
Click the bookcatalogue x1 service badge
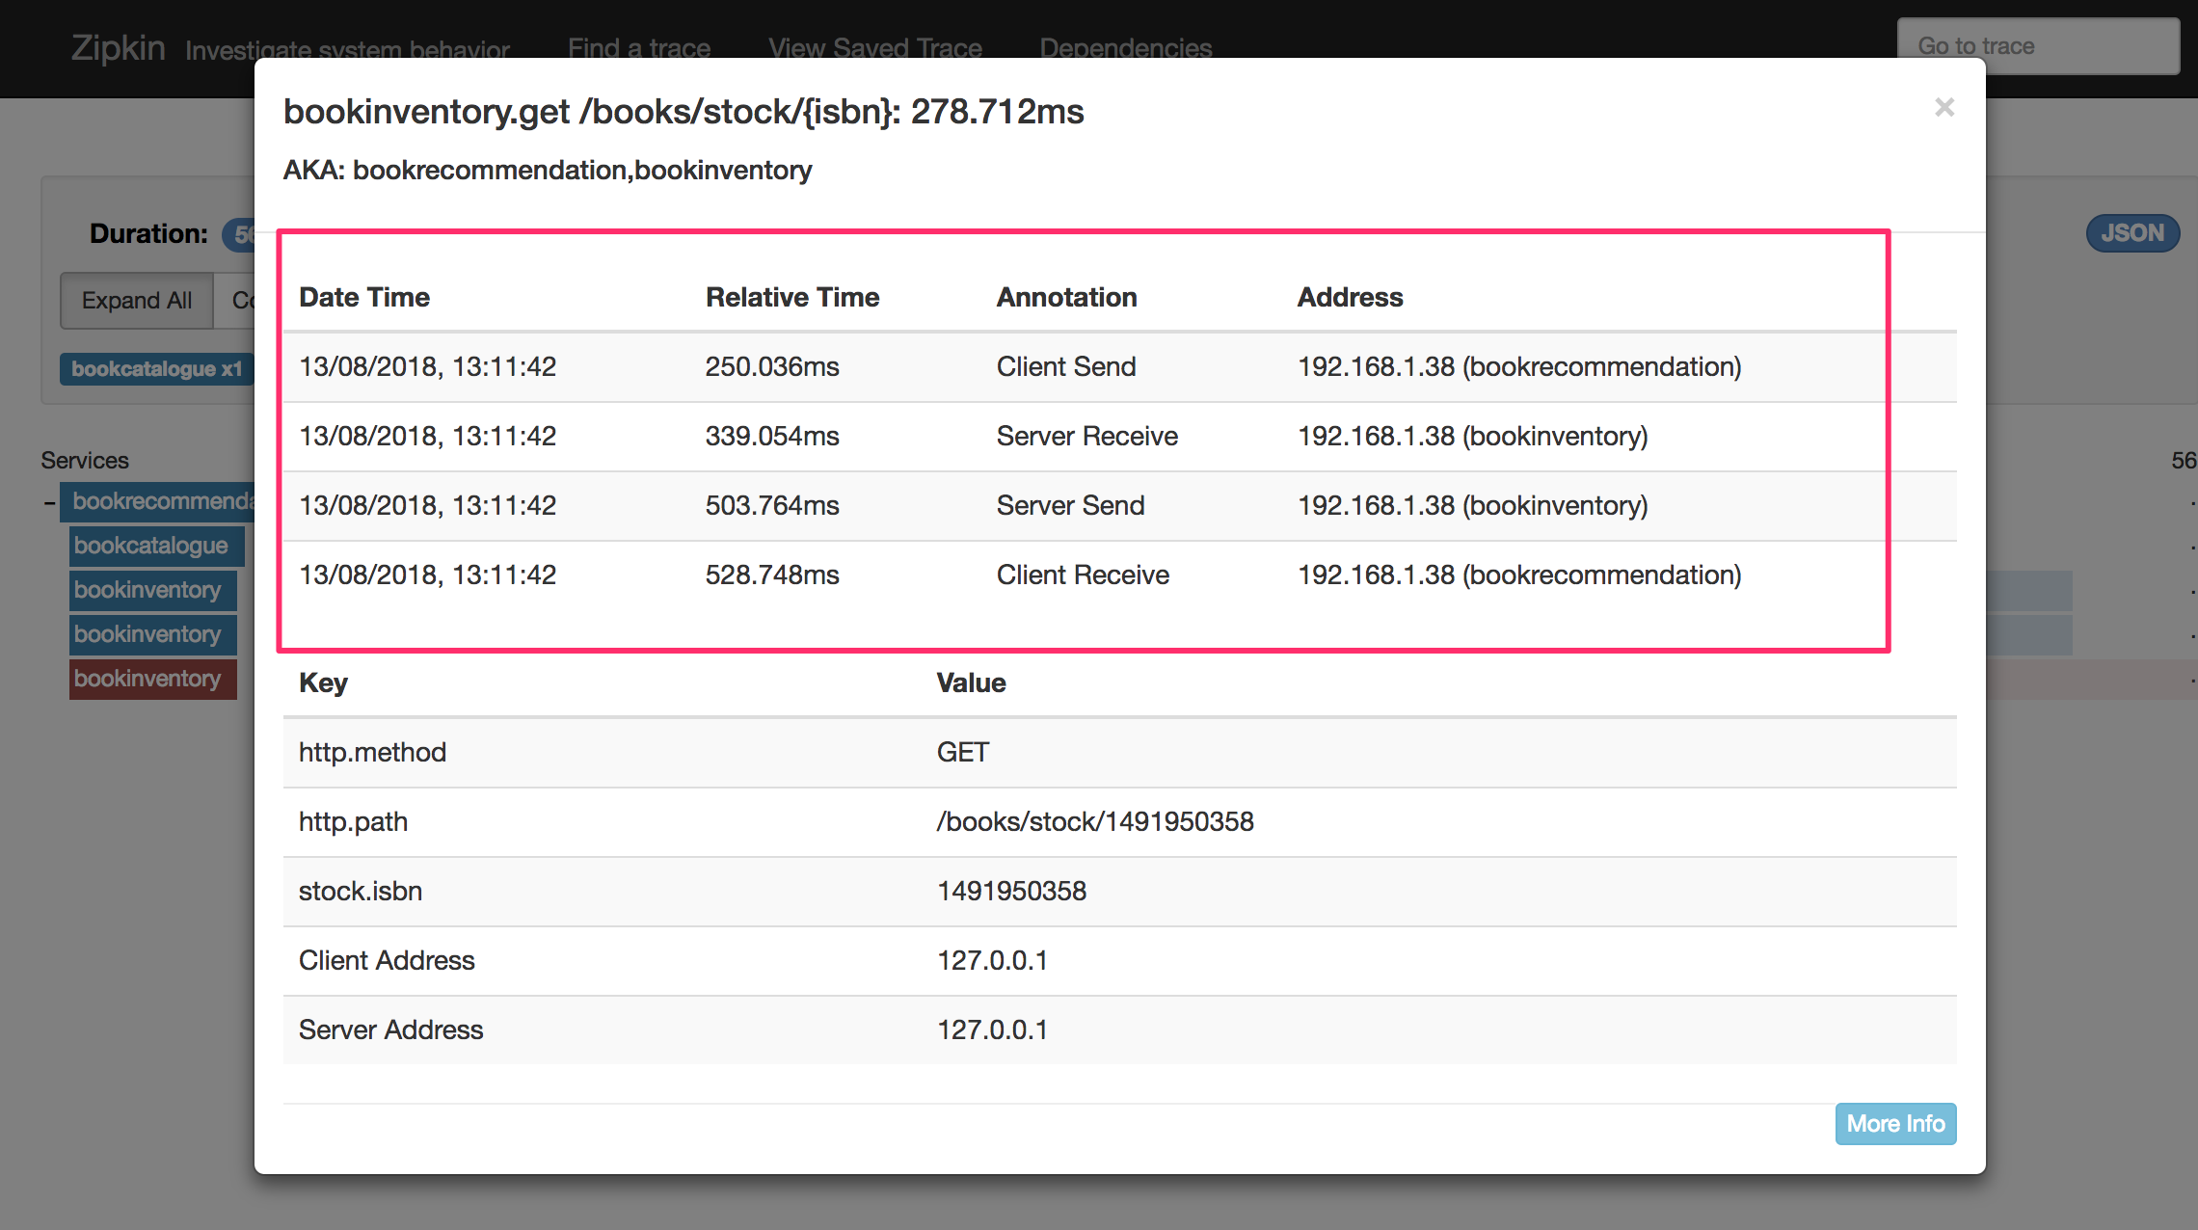(x=157, y=369)
